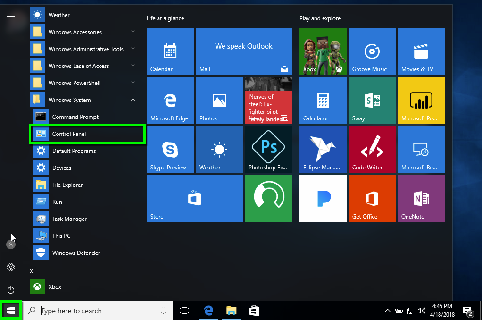482x320 pixels.
Task: Open the Eclipse Manager tile
Action: point(323,150)
